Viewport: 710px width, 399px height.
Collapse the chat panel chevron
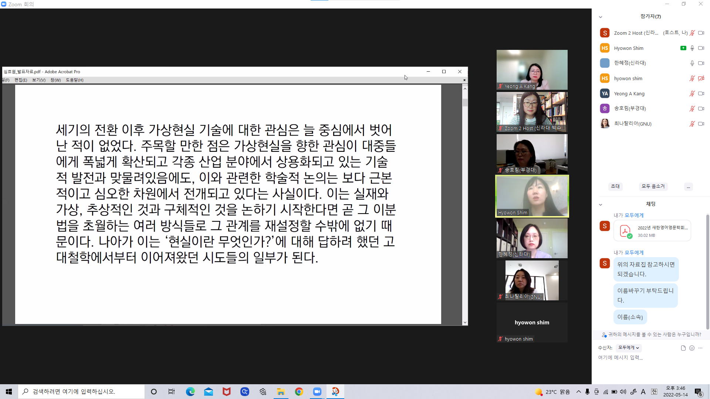click(x=601, y=205)
